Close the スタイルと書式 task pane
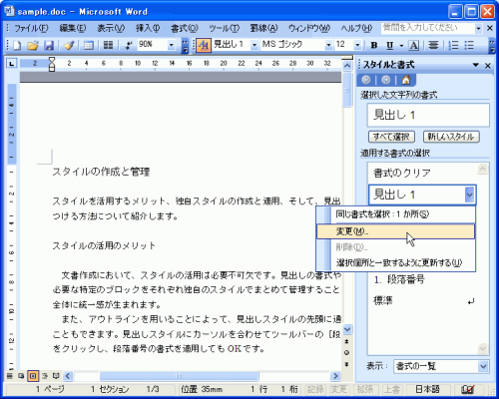The width and height of the screenshot is (499, 399). tap(488, 66)
